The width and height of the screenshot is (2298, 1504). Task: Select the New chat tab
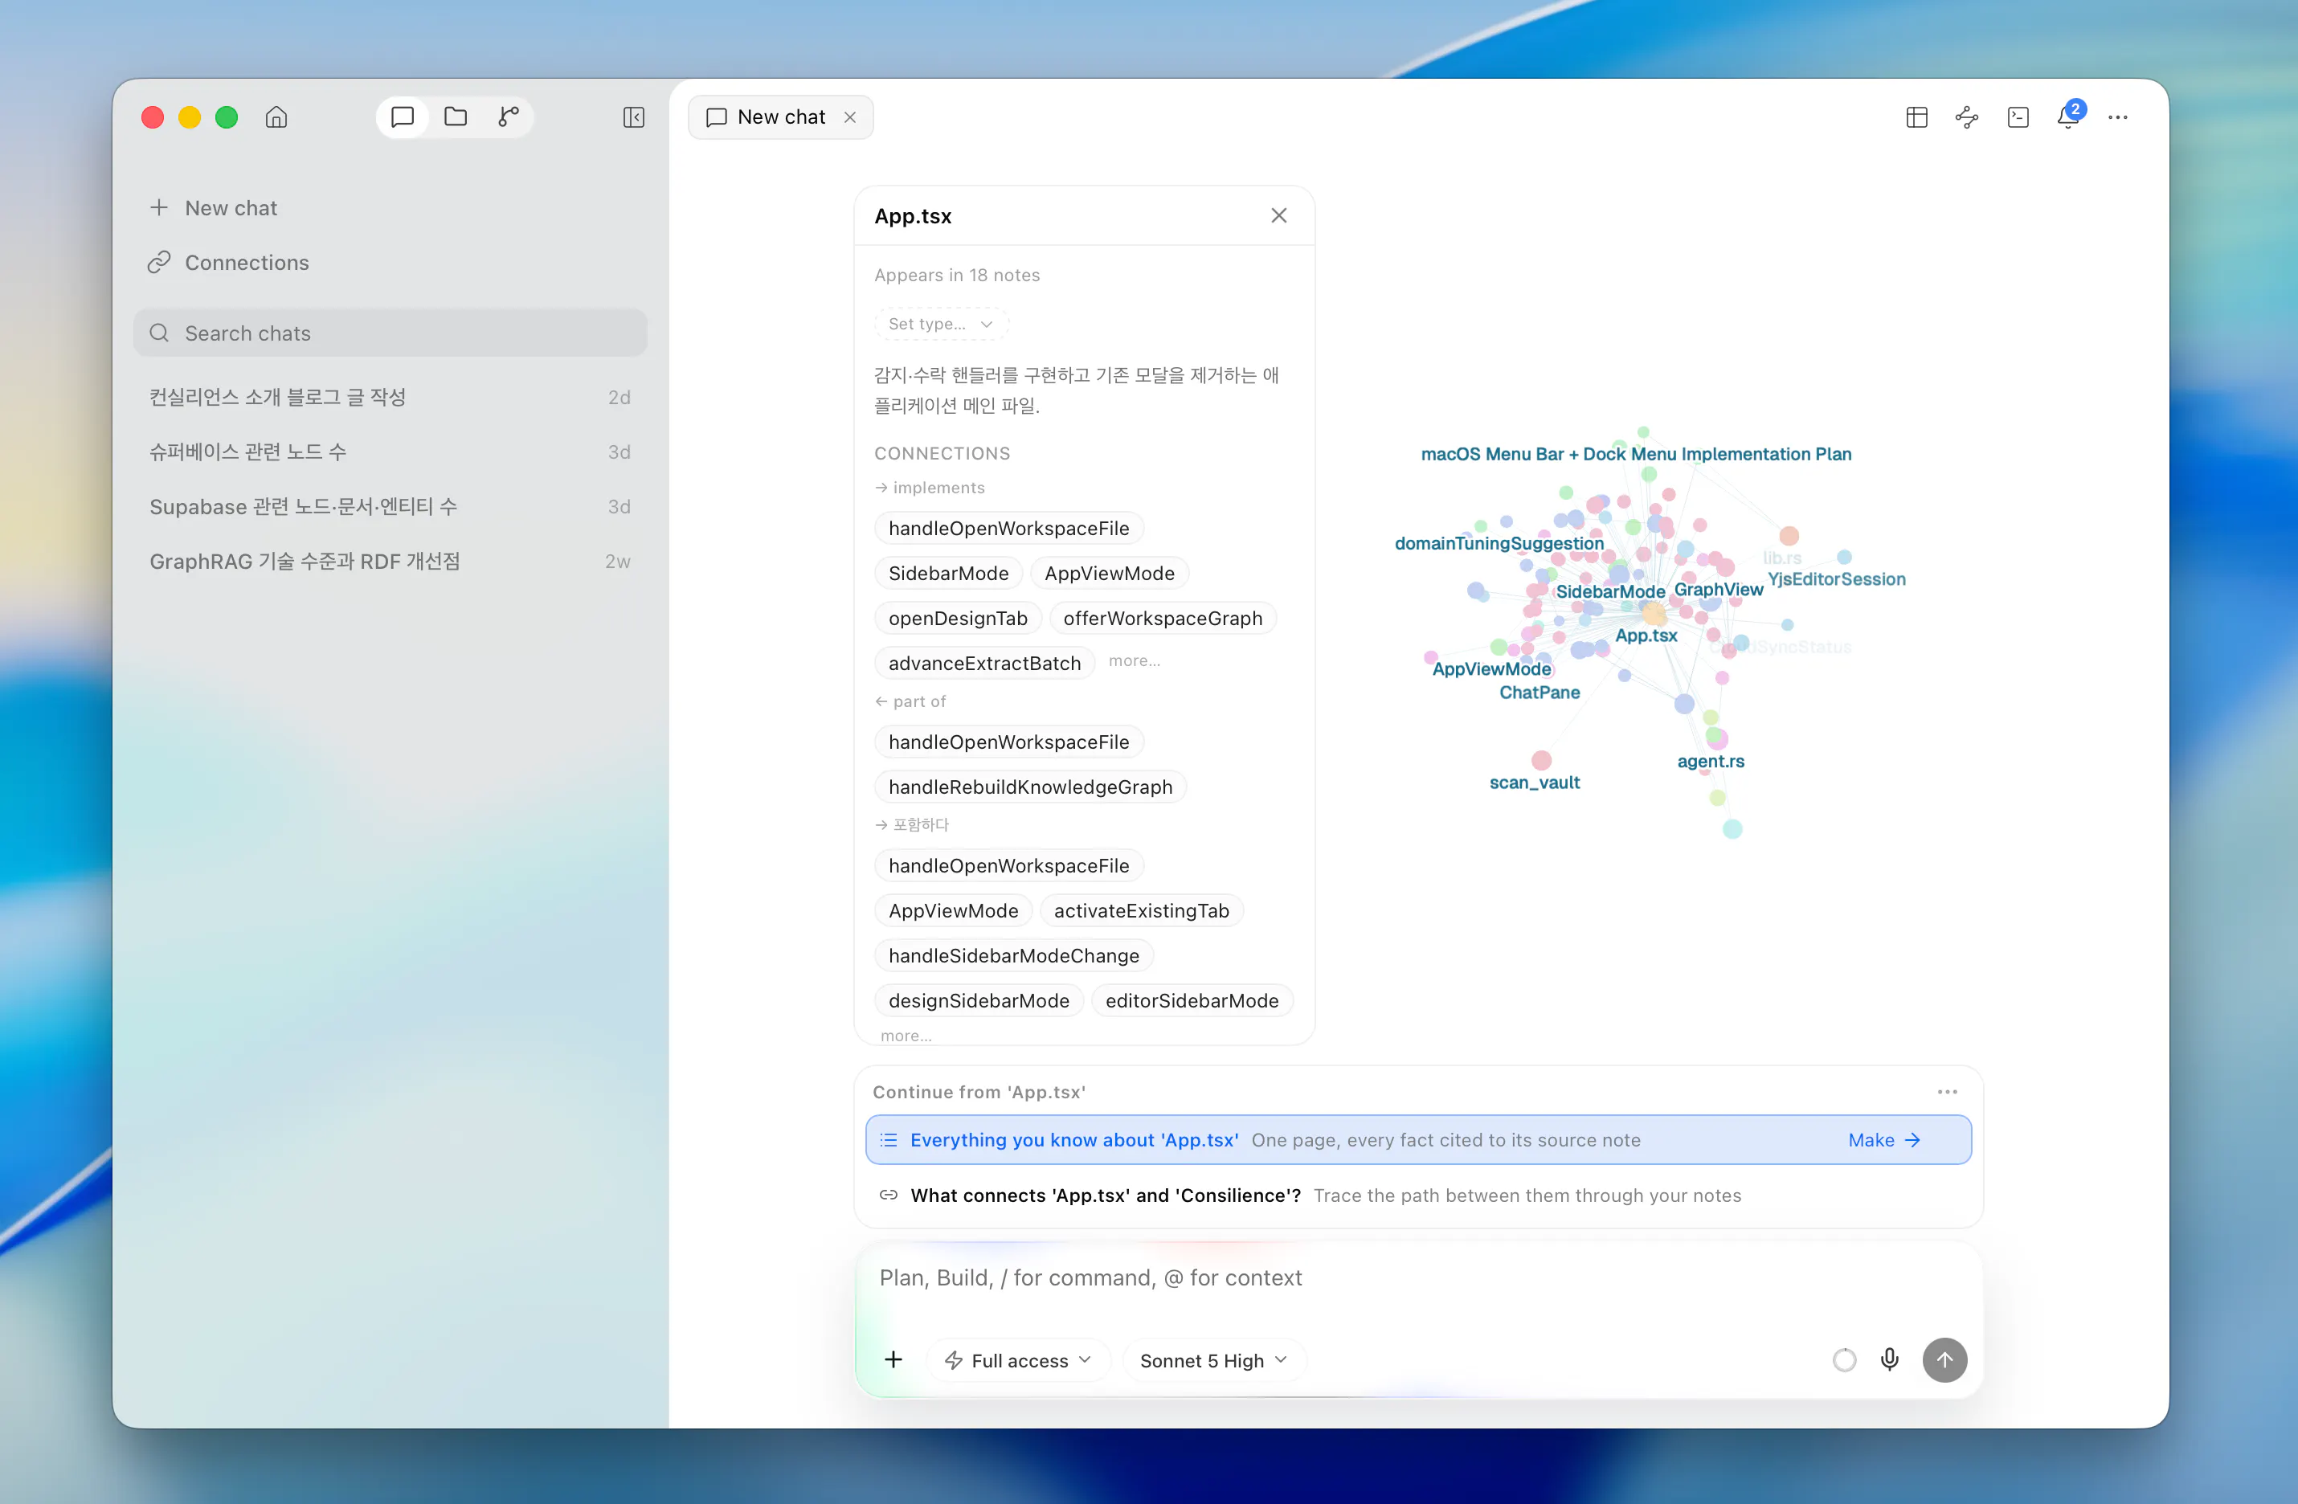click(x=780, y=116)
